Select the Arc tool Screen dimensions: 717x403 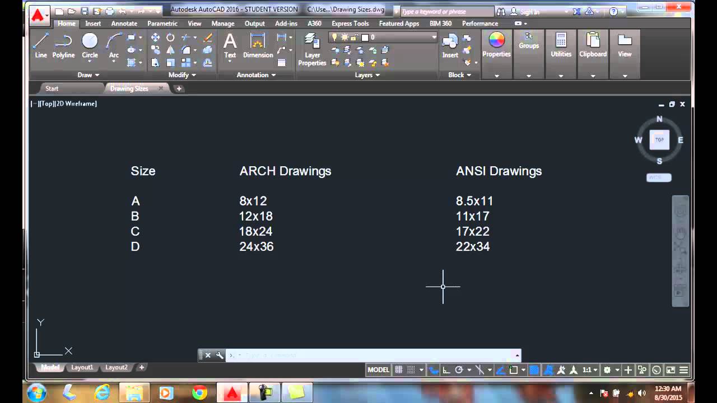[114, 46]
